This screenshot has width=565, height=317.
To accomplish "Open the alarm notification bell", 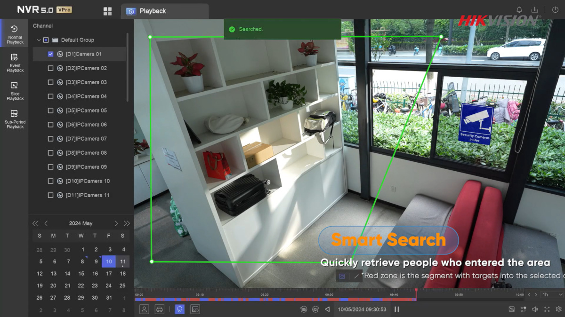I will pos(518,9).
